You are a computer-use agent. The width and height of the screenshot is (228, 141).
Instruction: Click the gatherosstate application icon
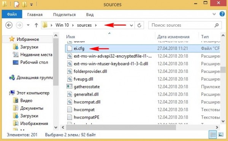point(70,87)
